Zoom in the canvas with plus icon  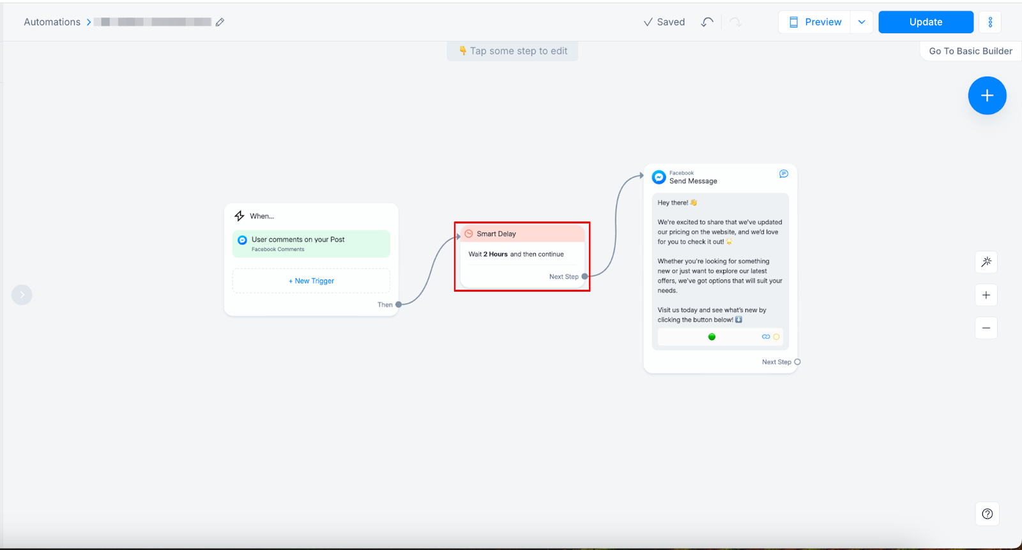point(986,295)
